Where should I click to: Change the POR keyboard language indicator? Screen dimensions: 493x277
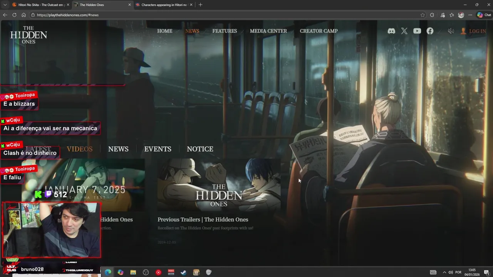pos(458,272)
